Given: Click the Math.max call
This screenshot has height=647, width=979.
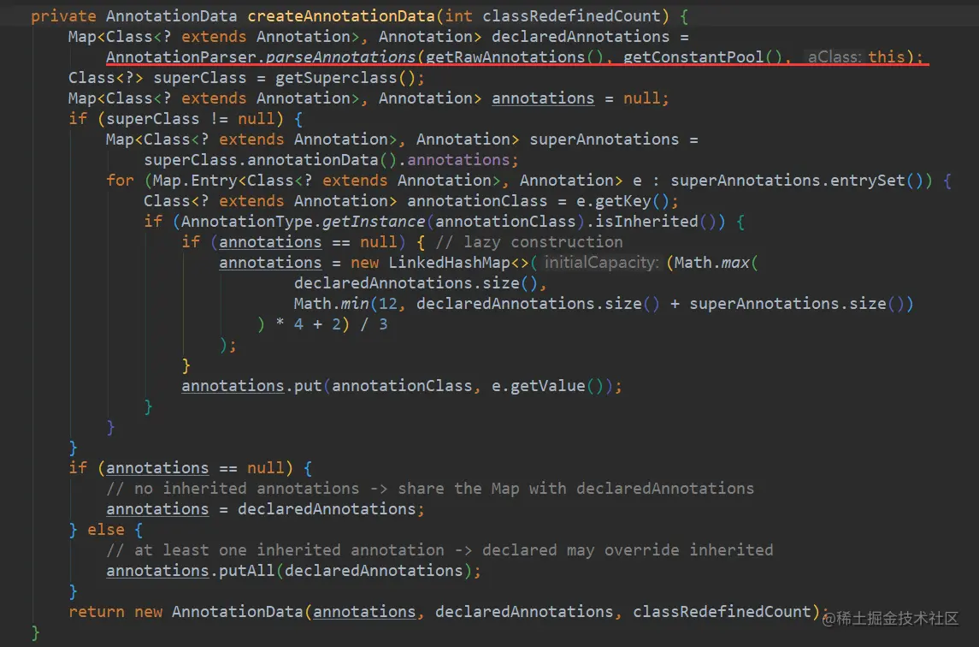Looking at the screenshot, I should pos(711,263).
